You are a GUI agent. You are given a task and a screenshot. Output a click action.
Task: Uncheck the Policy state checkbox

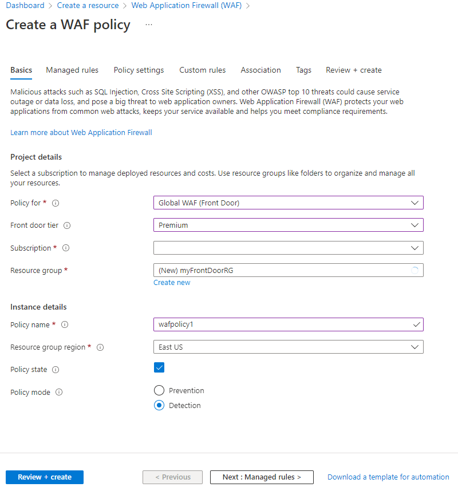click(x=159, y=367)
